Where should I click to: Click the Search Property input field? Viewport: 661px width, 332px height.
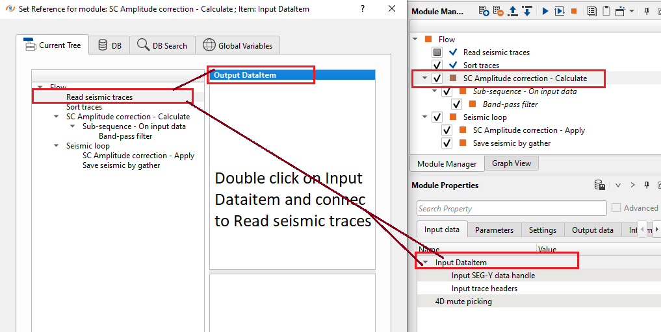pyautogui.click(x=512, y=209)
